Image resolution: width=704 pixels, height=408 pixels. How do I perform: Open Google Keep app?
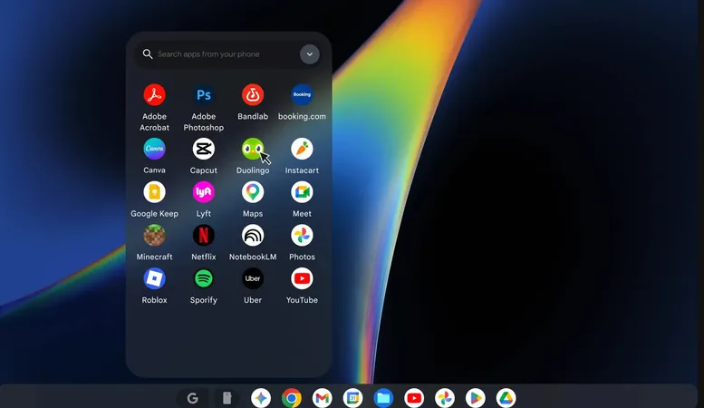[154, 192]
